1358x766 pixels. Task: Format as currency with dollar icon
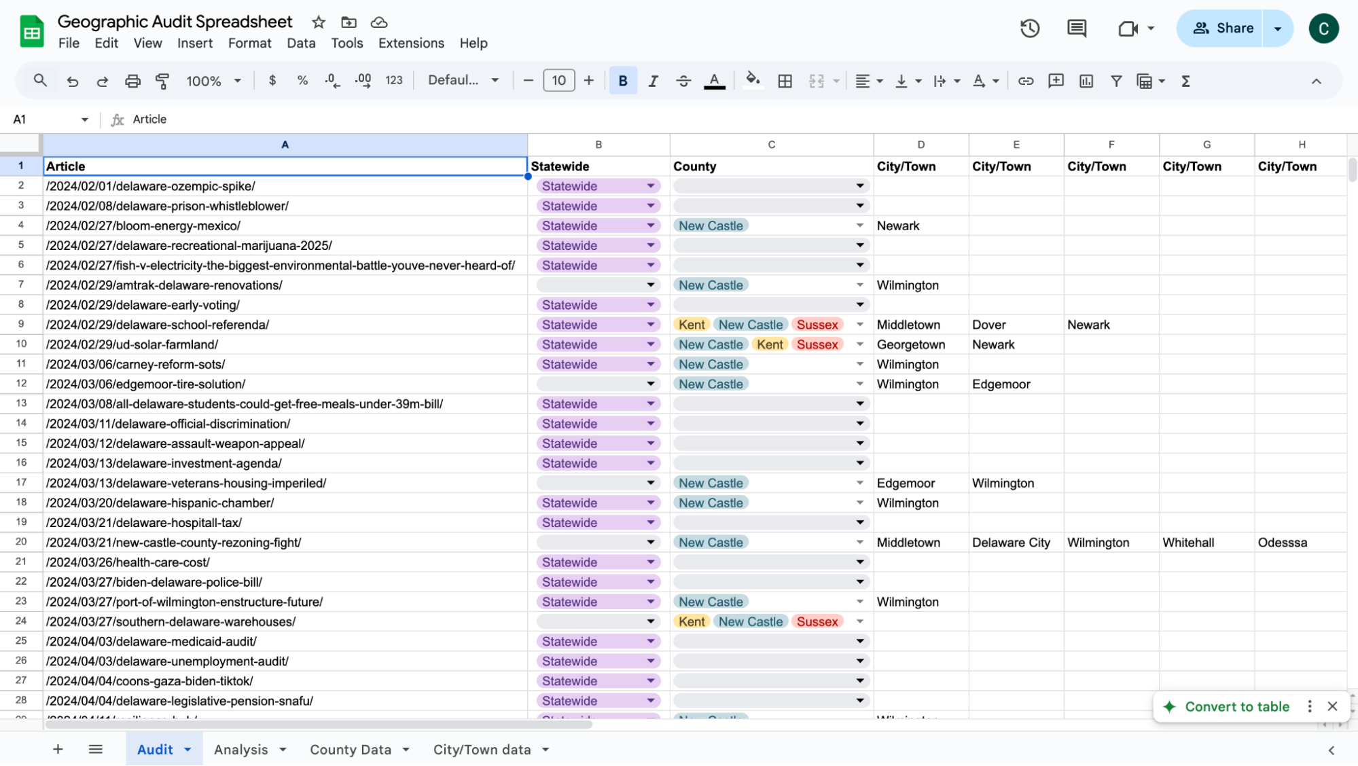(x=272, y=81)
